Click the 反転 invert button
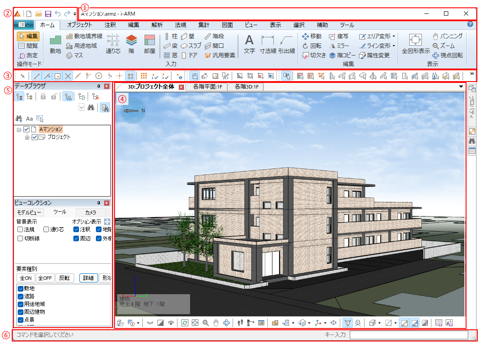The height and width of the screenshot is (348, 483). click(64, 278)
